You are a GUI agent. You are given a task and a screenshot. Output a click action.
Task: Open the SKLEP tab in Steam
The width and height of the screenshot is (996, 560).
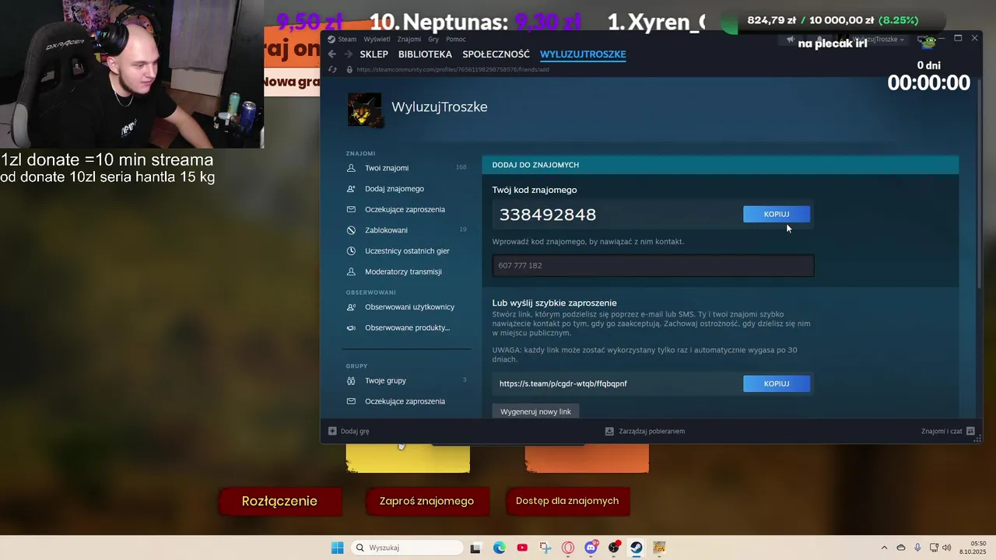tap(373, 54)
